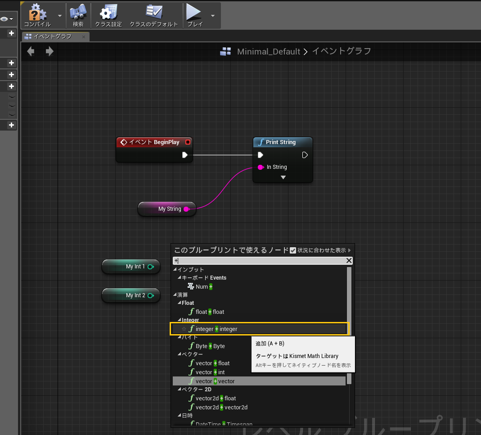This screenshot has height=435, width=481.
Task: Collapse the Integer category
Action: pyautogui.click(x=180, y=320)
